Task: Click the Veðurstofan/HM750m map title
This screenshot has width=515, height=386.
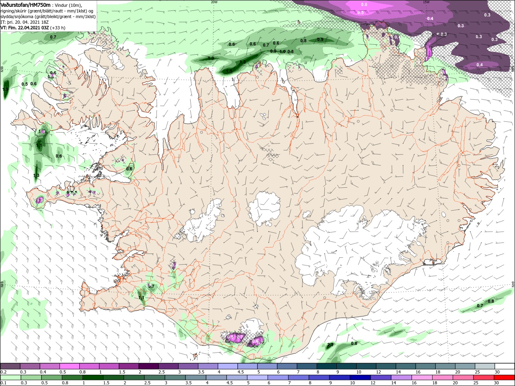Action: (x=25, y=4)
